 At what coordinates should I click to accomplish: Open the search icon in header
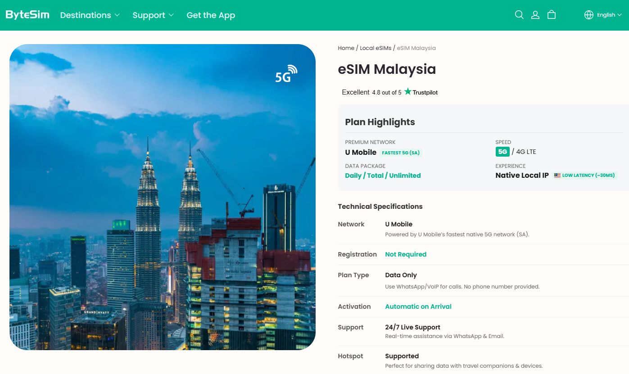(x=519, y=15)
